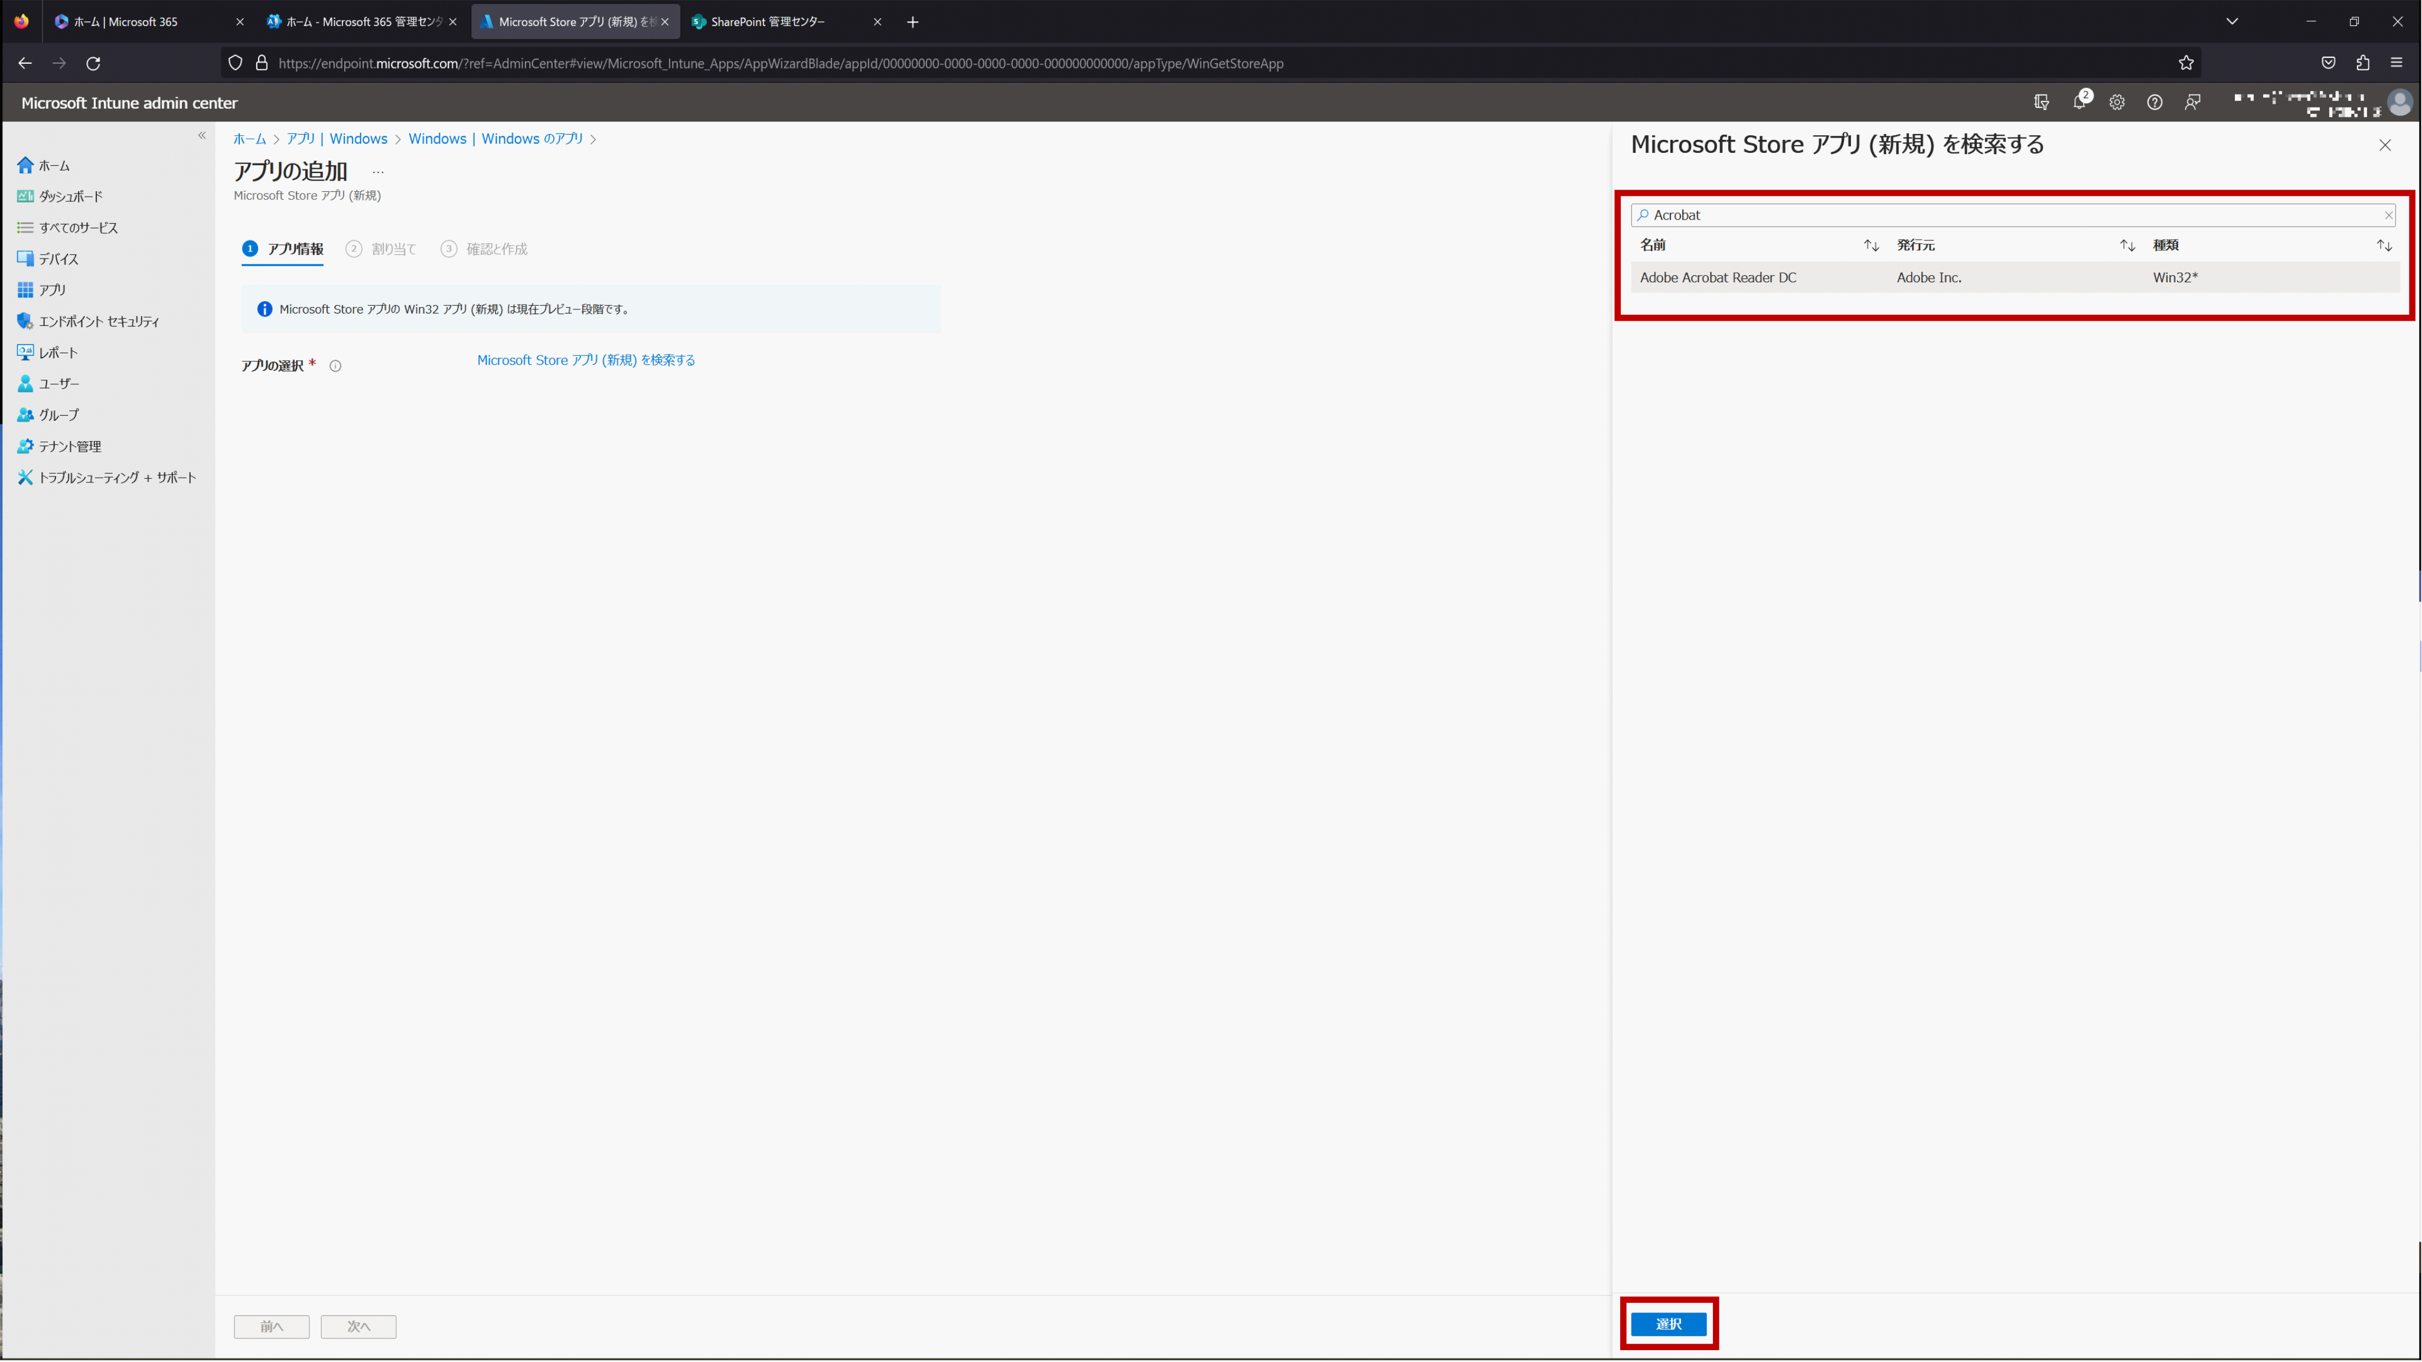Collapse the left navigation sidebar
This screenshot has width=2422, height=1362.
[x=202, y=135]
